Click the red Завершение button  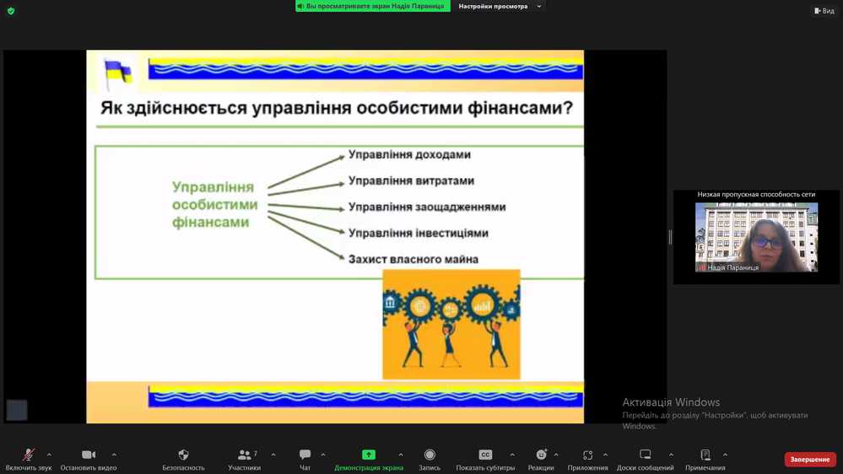pos(810,460)
